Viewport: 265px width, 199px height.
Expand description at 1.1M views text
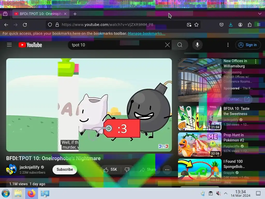(x=27, y=184)
